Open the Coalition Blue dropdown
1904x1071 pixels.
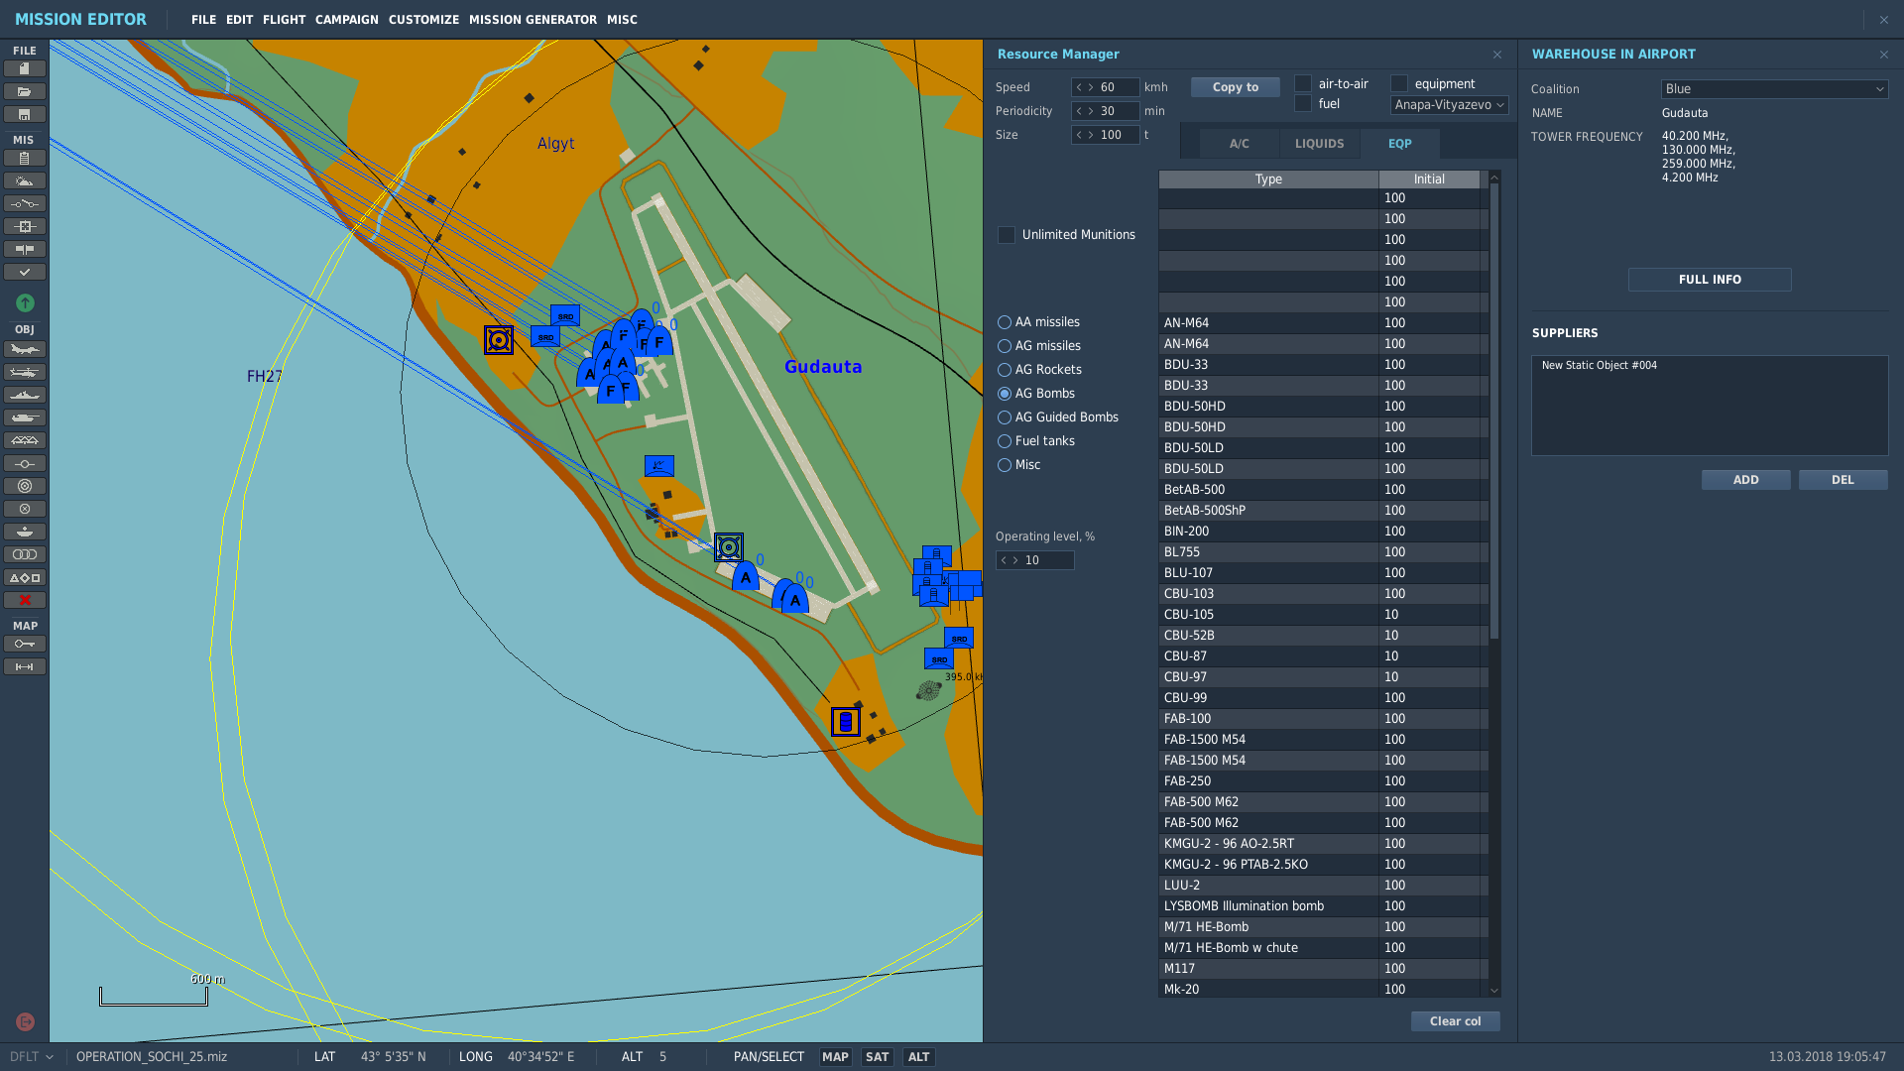coord(1774,89)
